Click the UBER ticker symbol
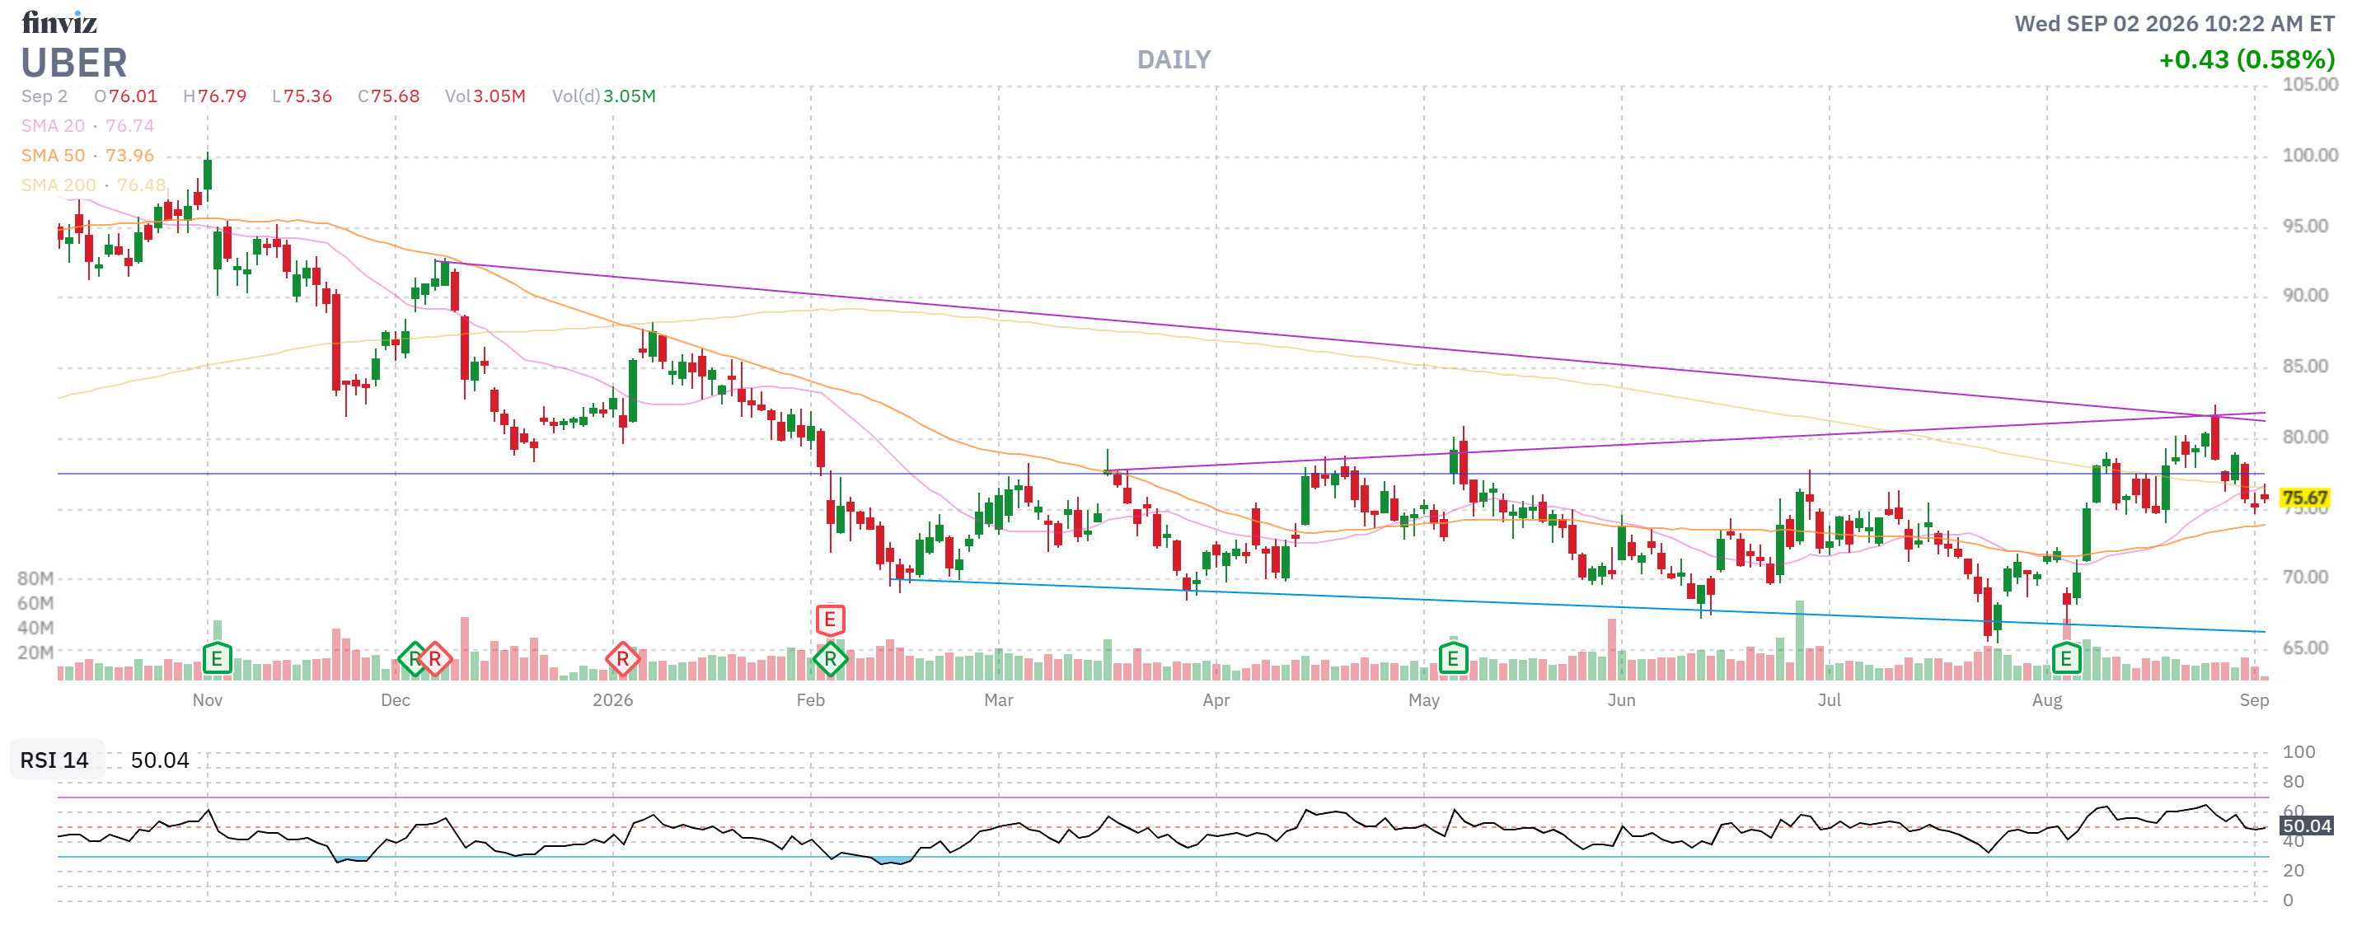The width and height of the screenshot is (2357, 926). [x=74, y=63]
